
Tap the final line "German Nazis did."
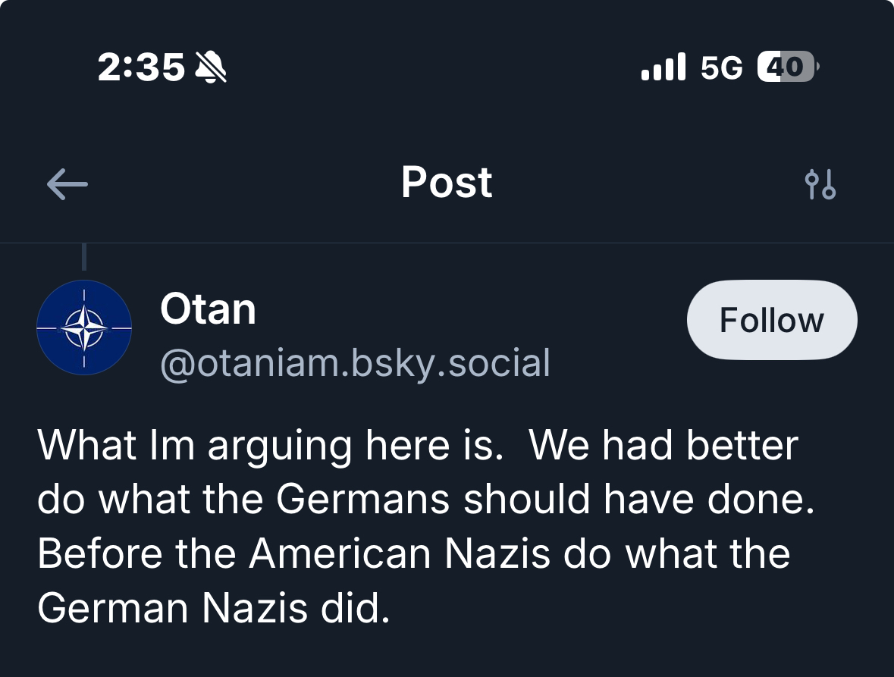[213, 608]
